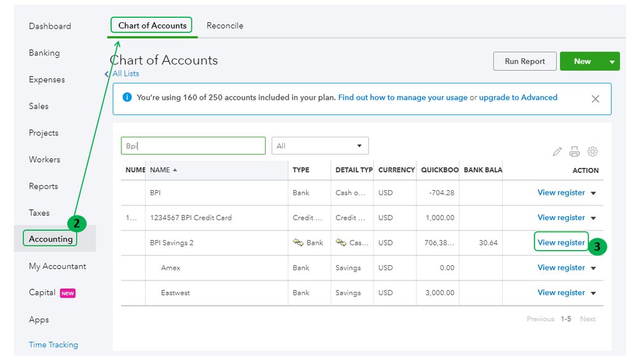Expand the All account type filter dropdown

point(320,146)
